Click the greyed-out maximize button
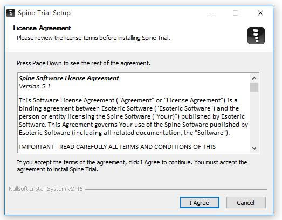The image size is (282, 220). coord(236,13)
